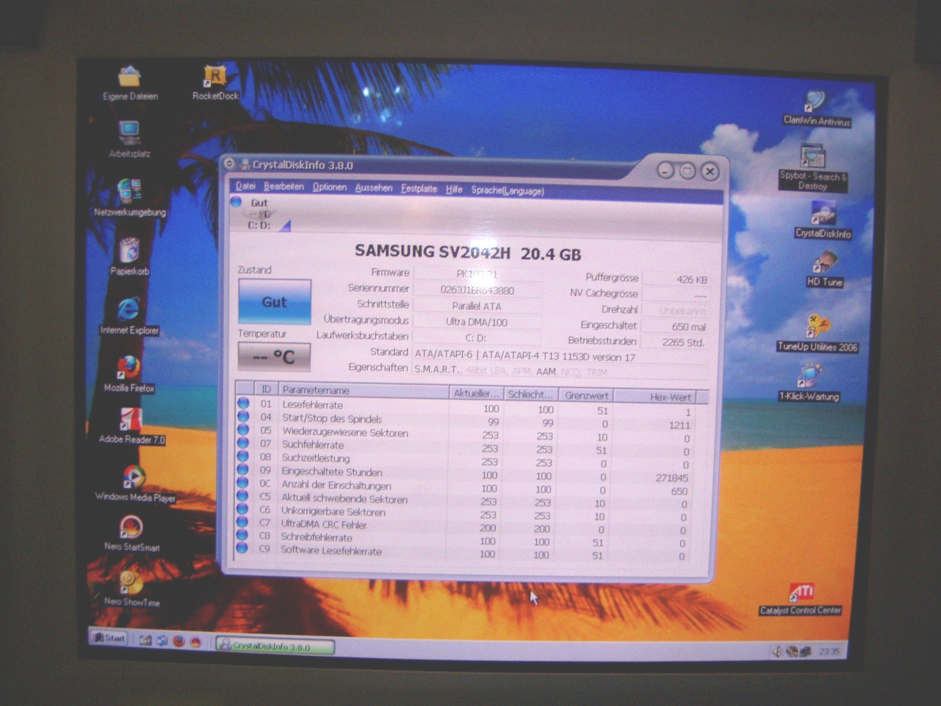Open the Datei menu
Screen dimensions: 941x706
(x=245, y=186)
